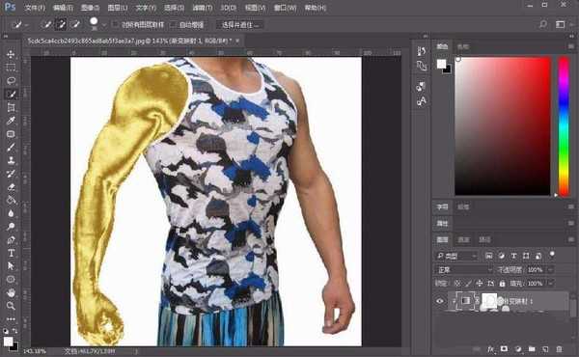The height and width of the screenshot is (357, 579).
Task: Open the brush preset picker dropdown
Action: pos(104,25)
